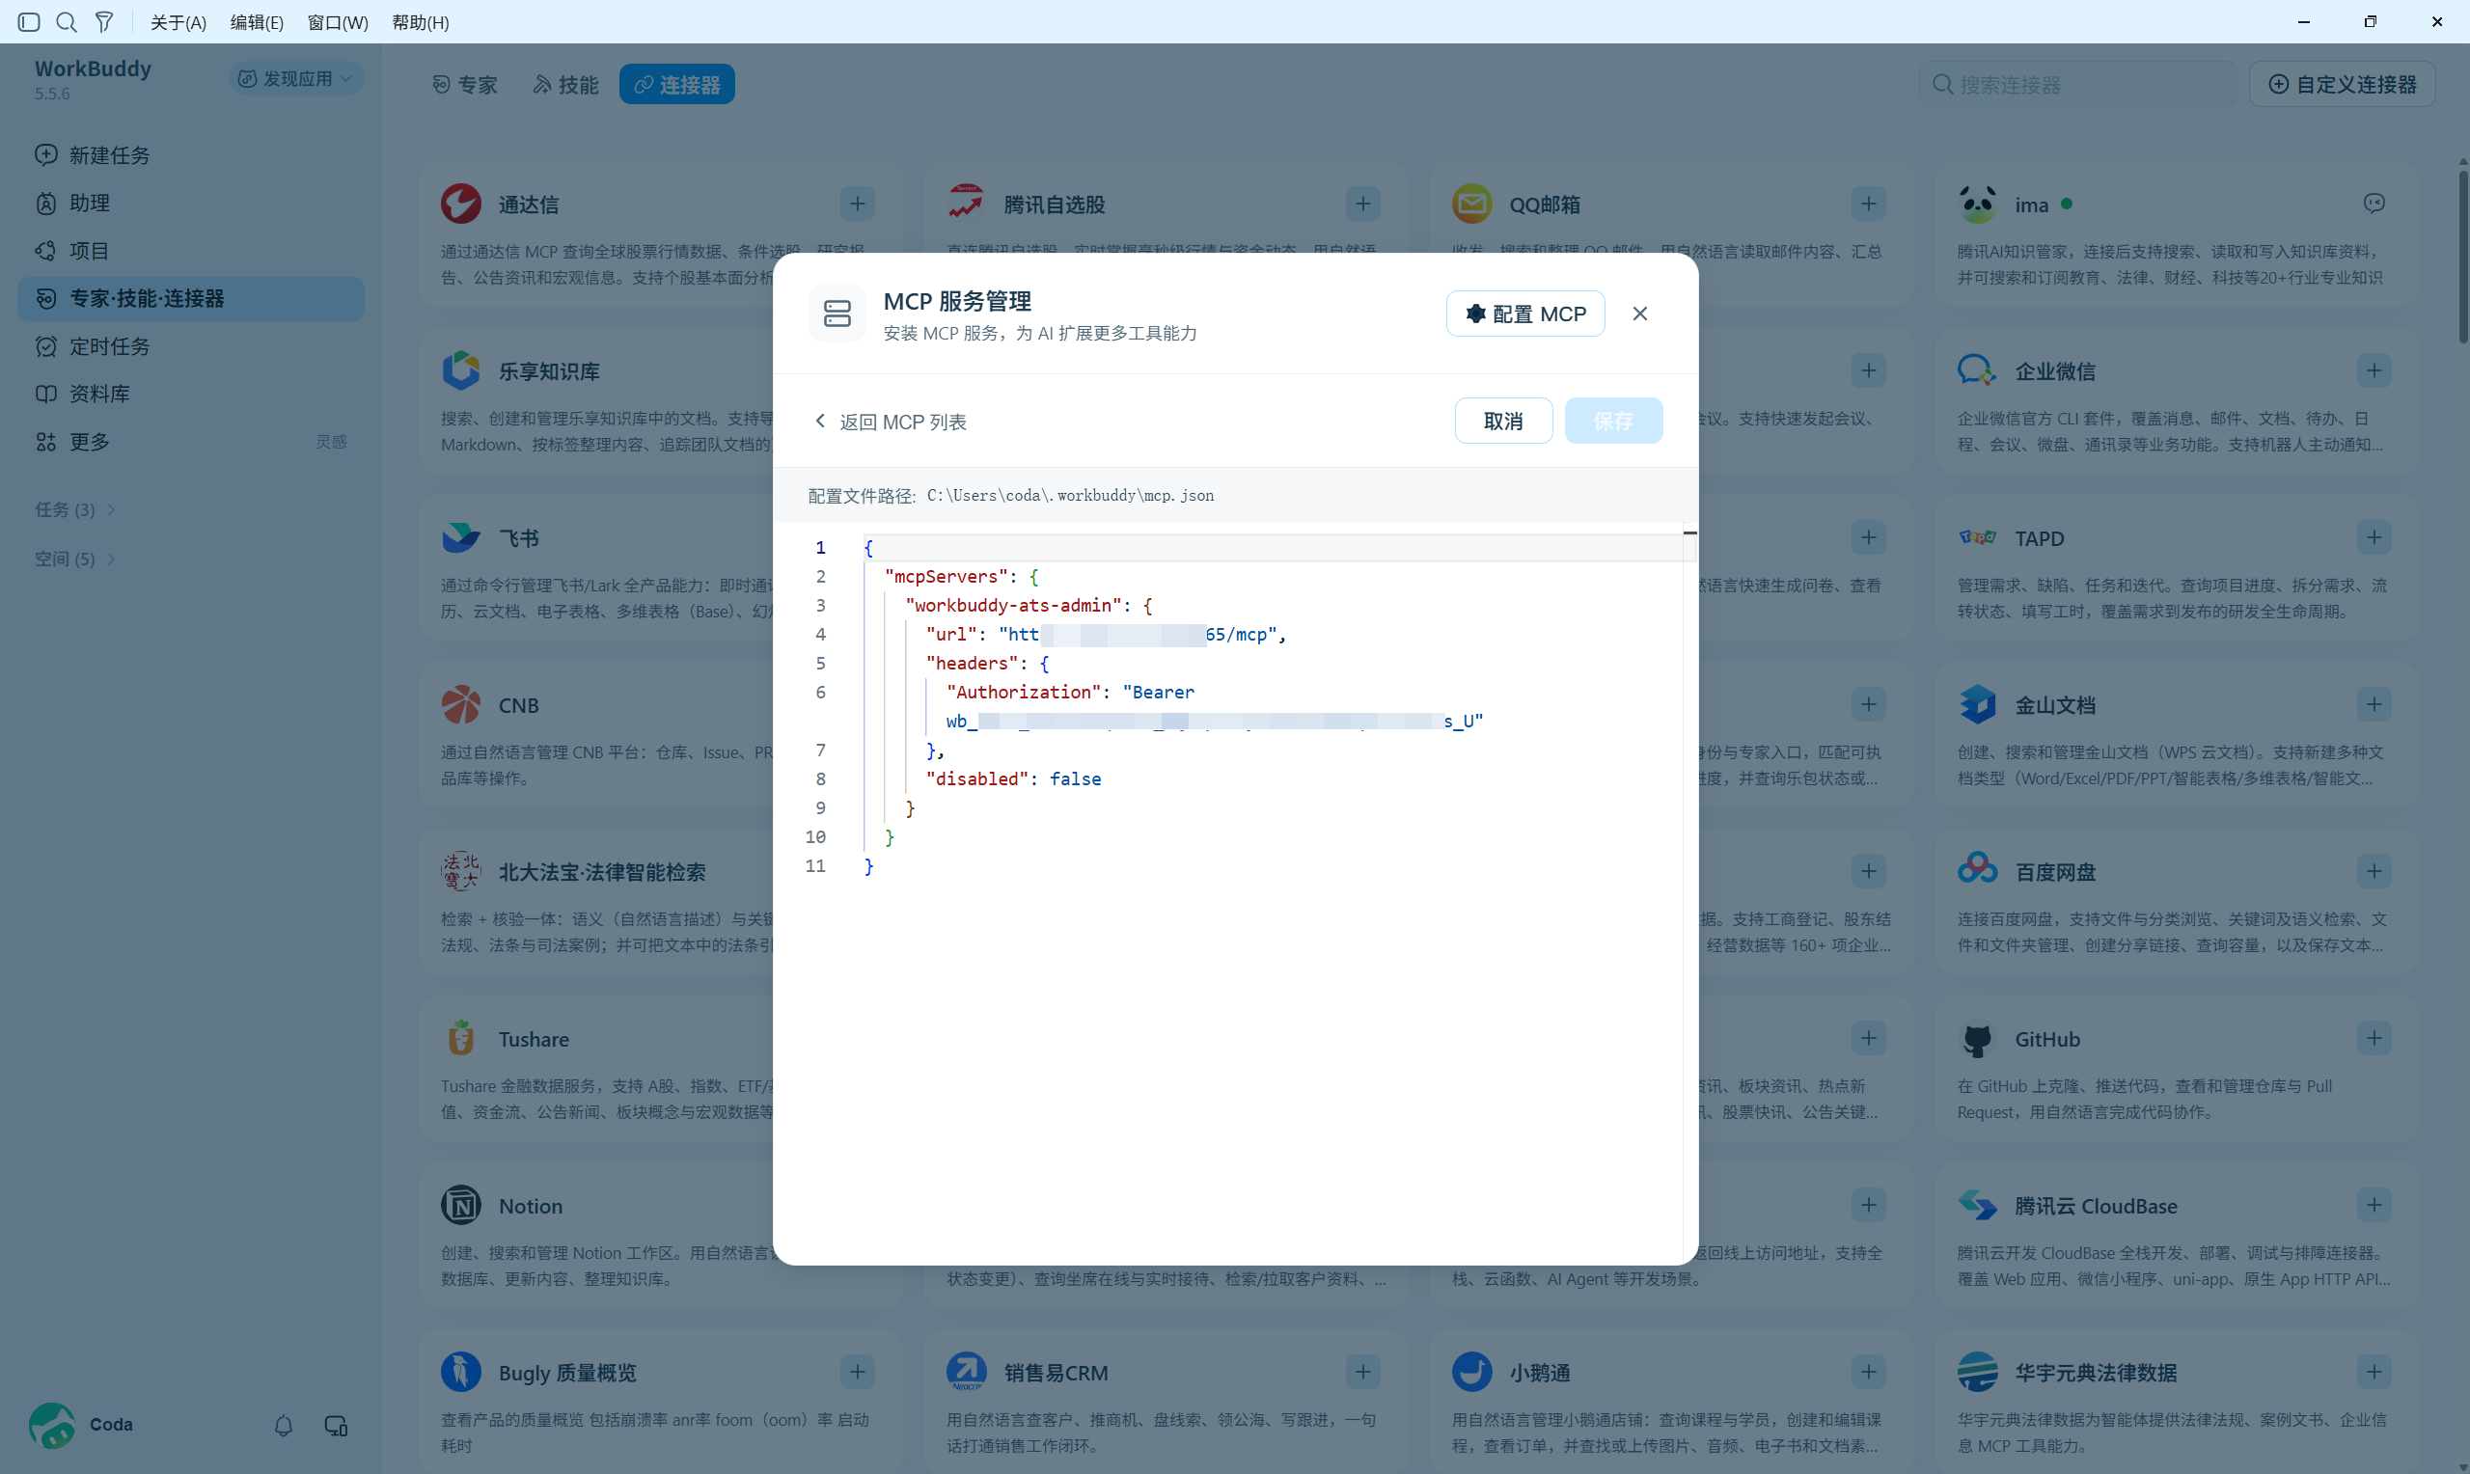Switch to the 技能 tab
Image resolution: width=2470 pixels, height=1474 pixels.
566,85
